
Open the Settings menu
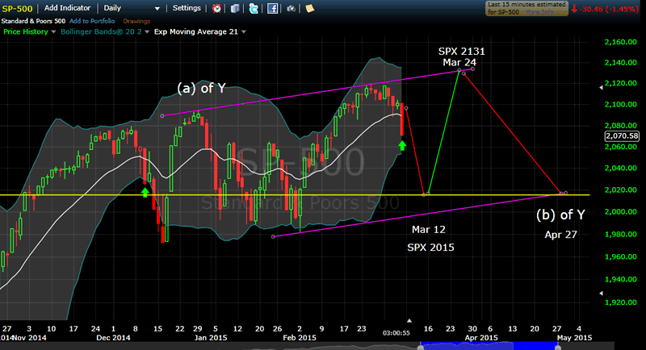[x=187, y=8]
